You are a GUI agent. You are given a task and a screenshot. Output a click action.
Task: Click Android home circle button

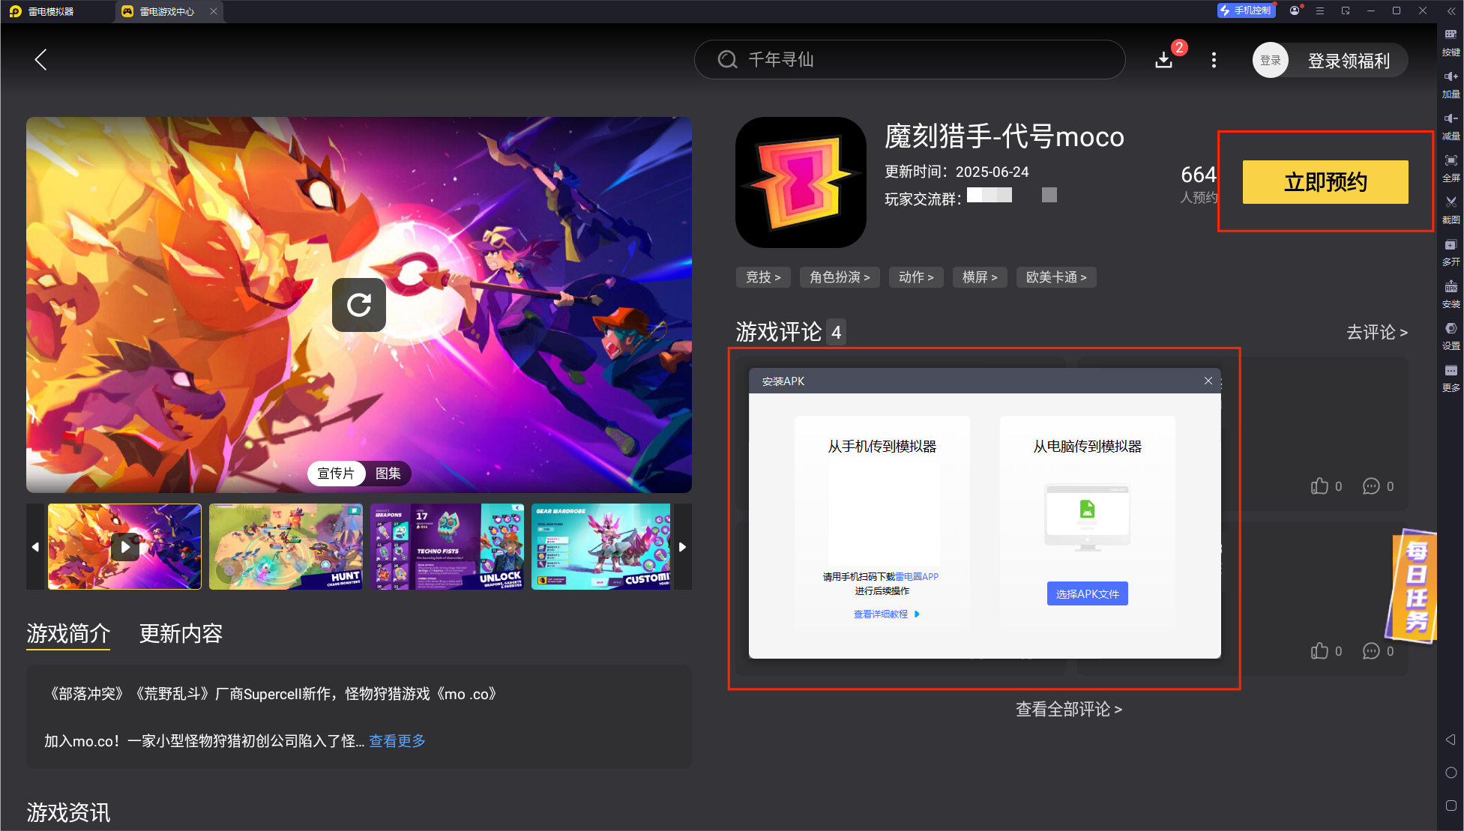click(1451, 773)
